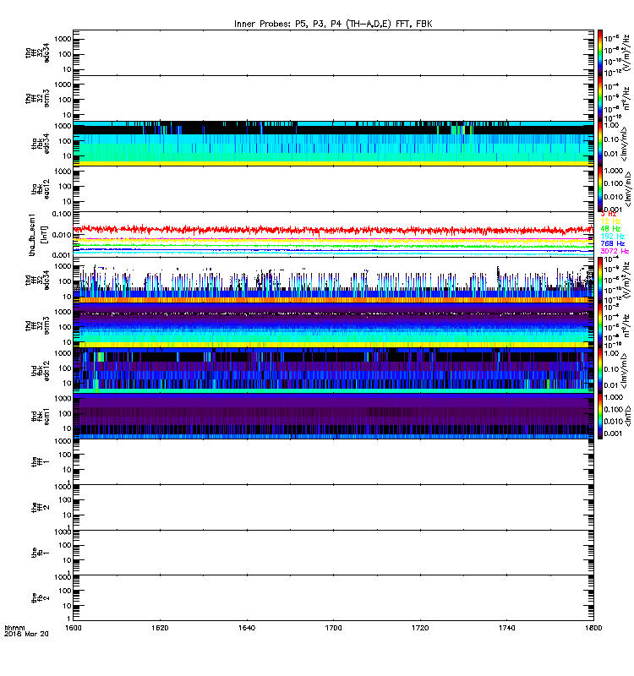Click the "1740" time axis label
The height and width of the screenshot is (676, 634).
pyautogui.click(x=506, y=628)
